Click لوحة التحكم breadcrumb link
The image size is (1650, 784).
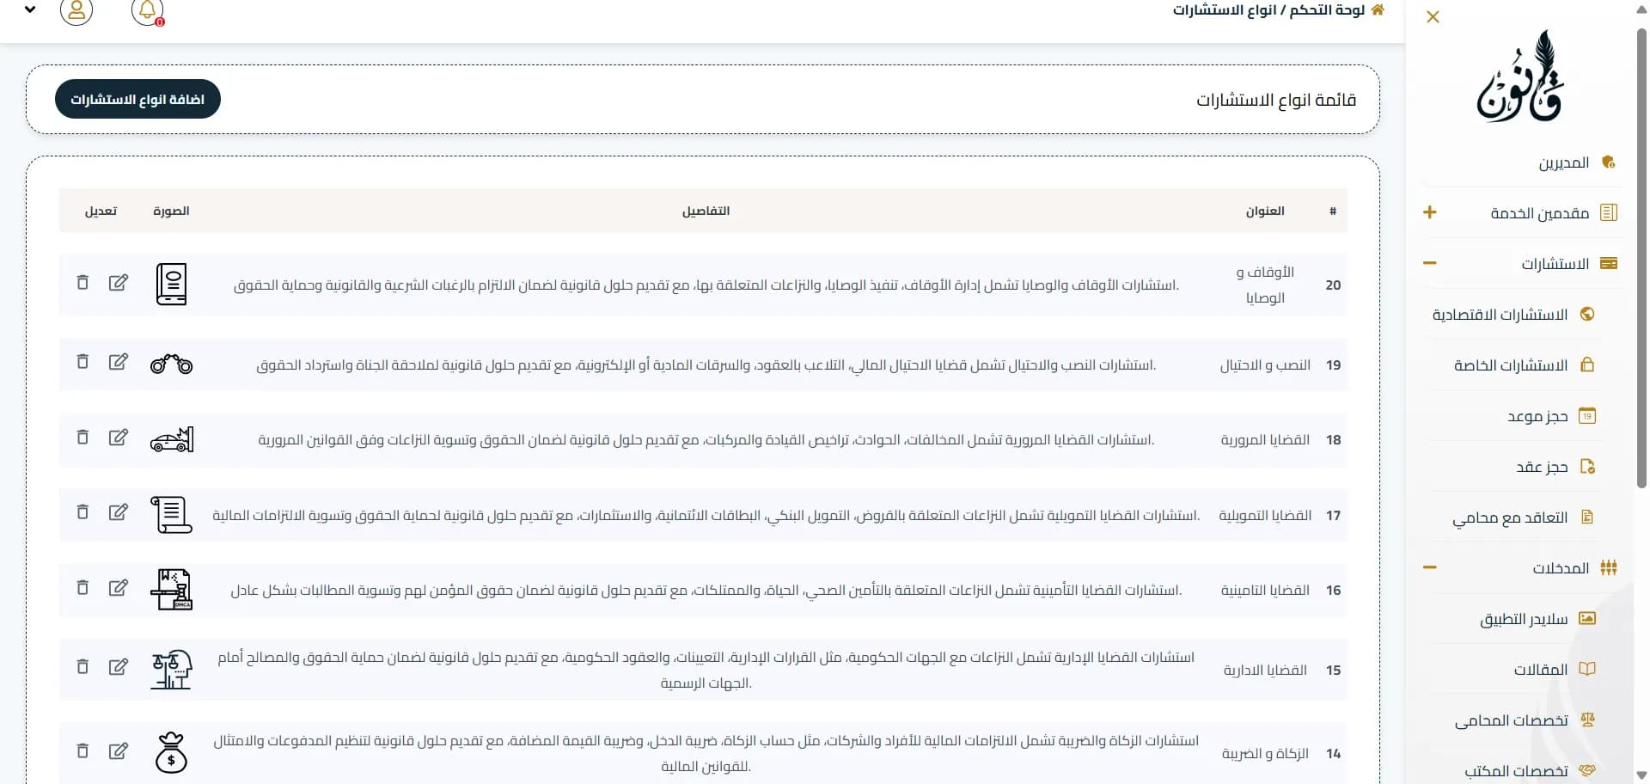click(1327, 9)
